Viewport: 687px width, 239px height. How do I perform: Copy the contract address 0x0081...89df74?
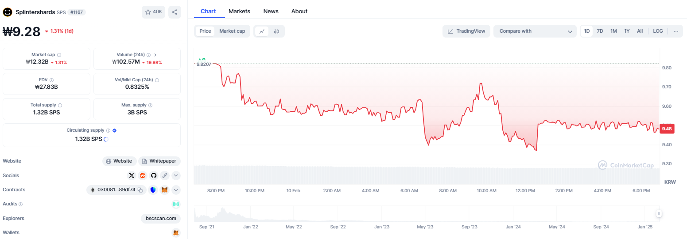[140, 190]
